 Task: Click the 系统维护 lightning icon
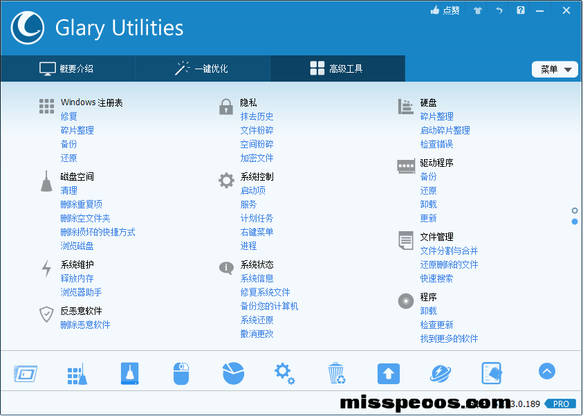[x=46, y=269]
